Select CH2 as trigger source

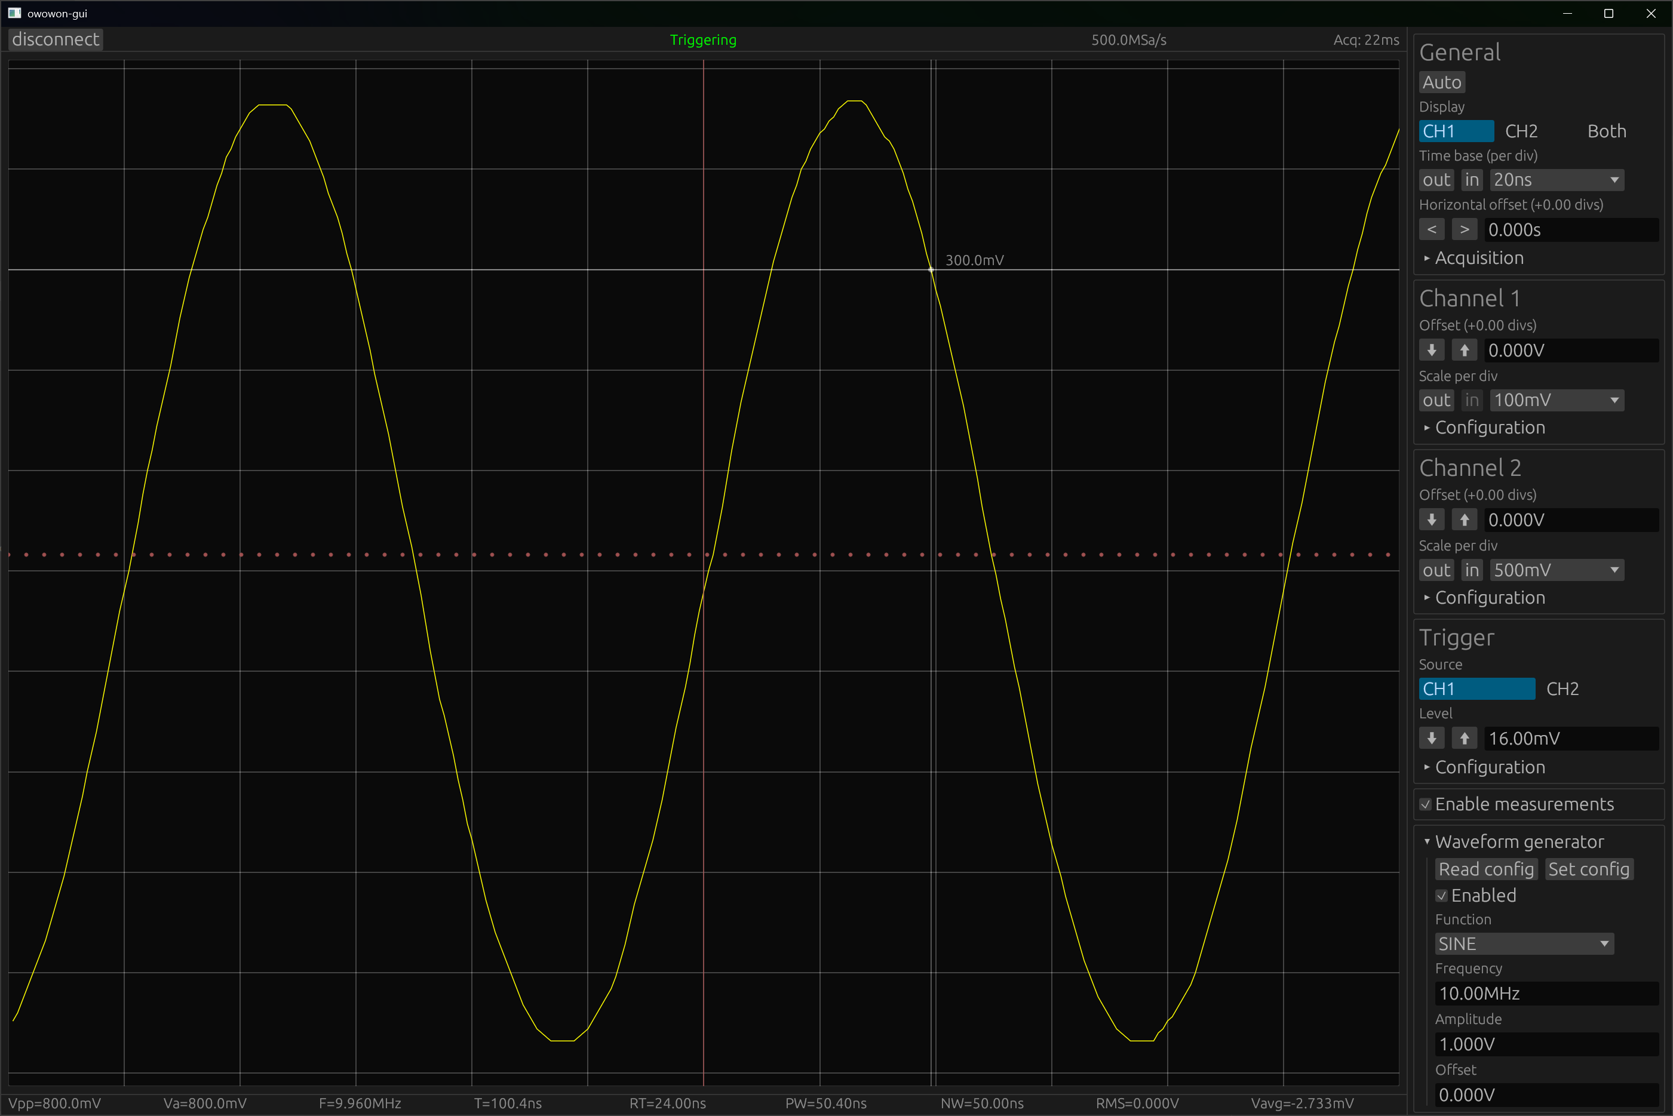click(x=1562, y=689)
